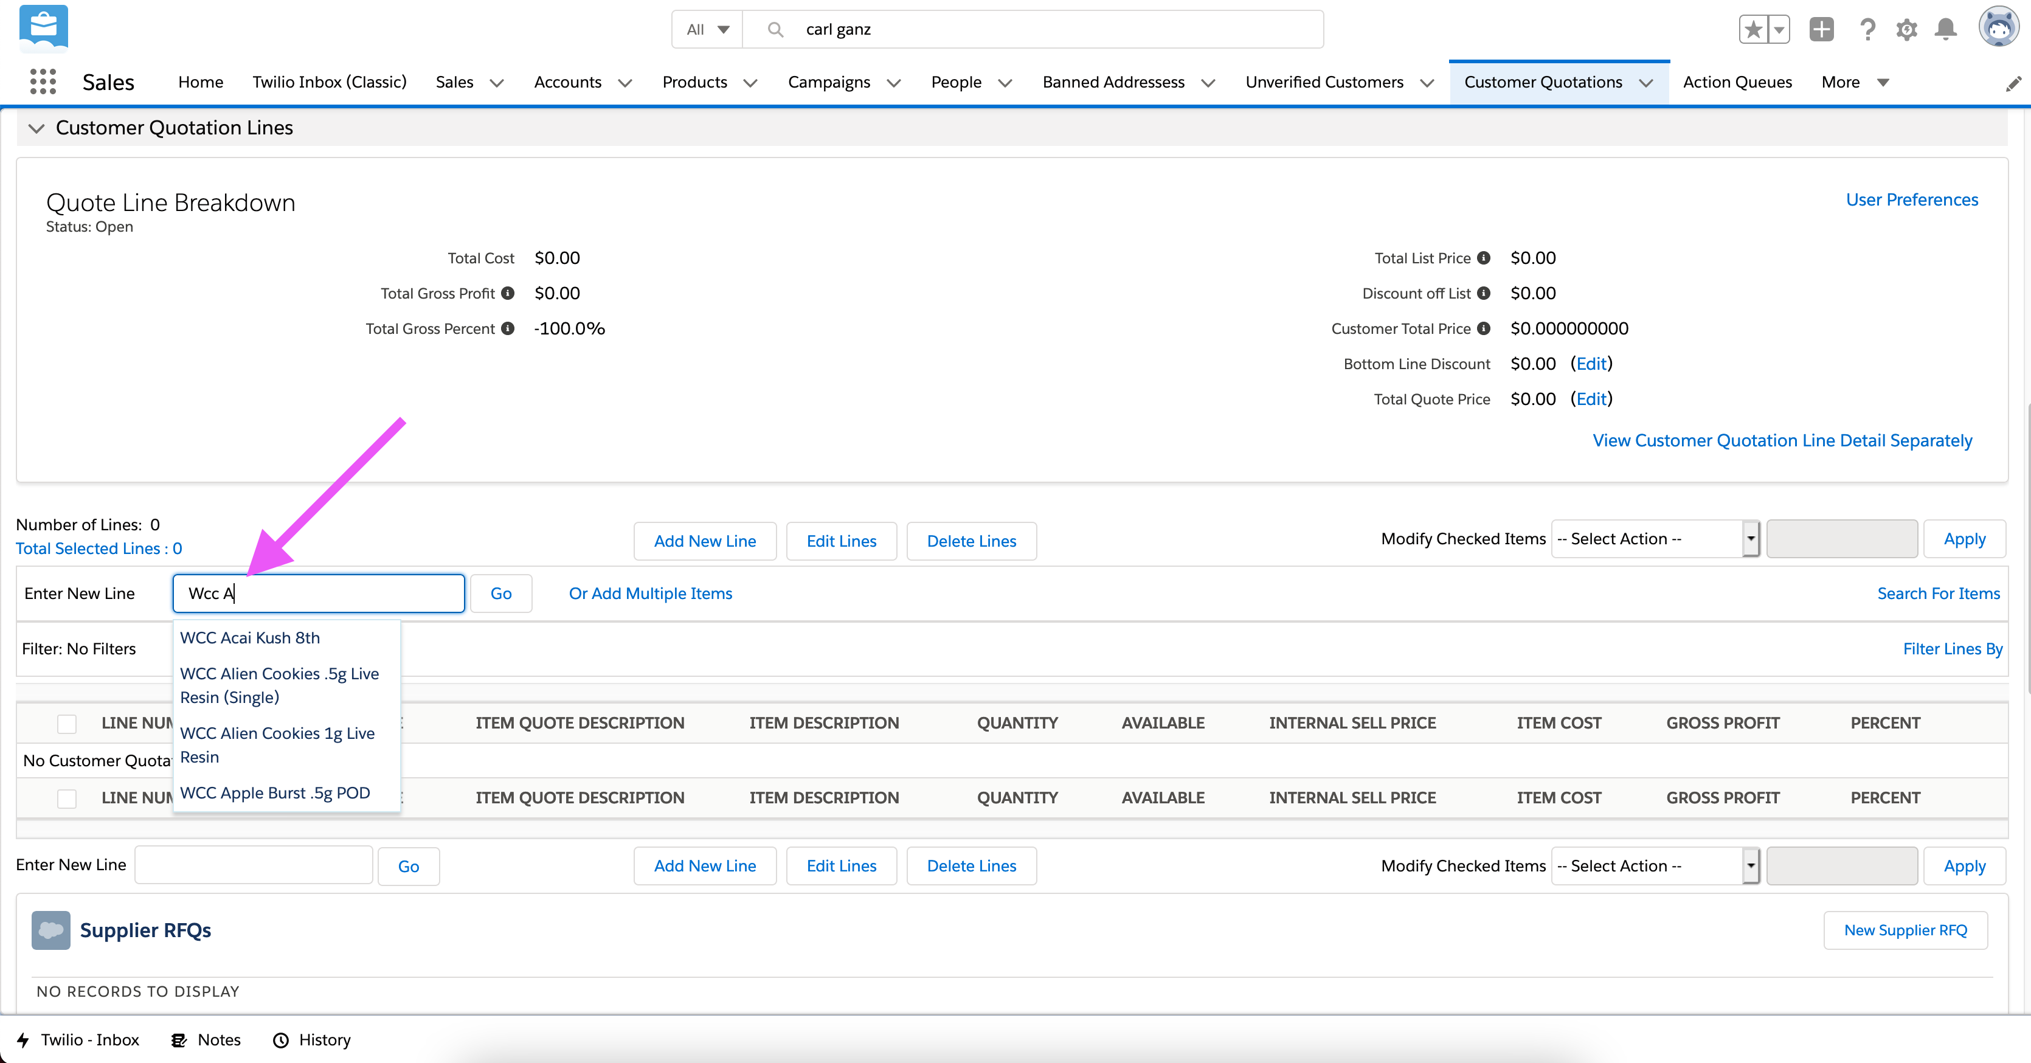Expand the Banned Addressess tab chevron
2031x1063 pixels.
(1208, 82)
